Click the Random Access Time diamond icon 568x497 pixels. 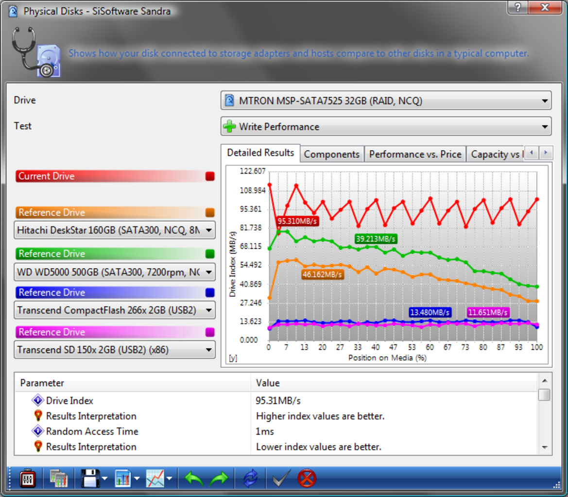tap(38, 431)
